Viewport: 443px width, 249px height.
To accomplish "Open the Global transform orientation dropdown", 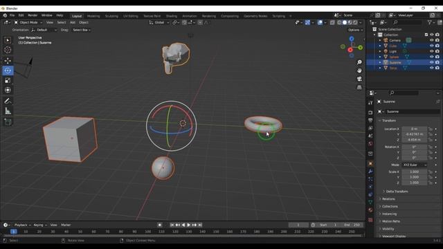I will click(x=159, y=22).
